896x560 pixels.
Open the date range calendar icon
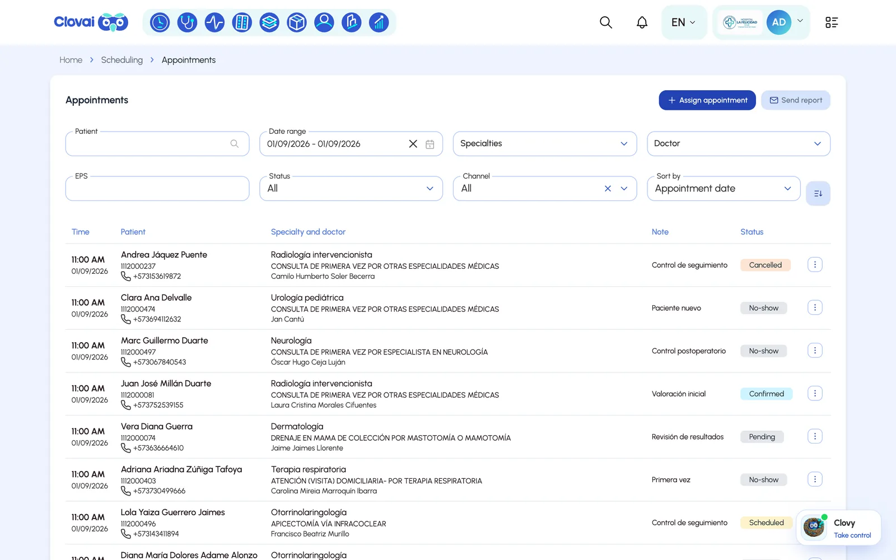[x=430, y=144]
